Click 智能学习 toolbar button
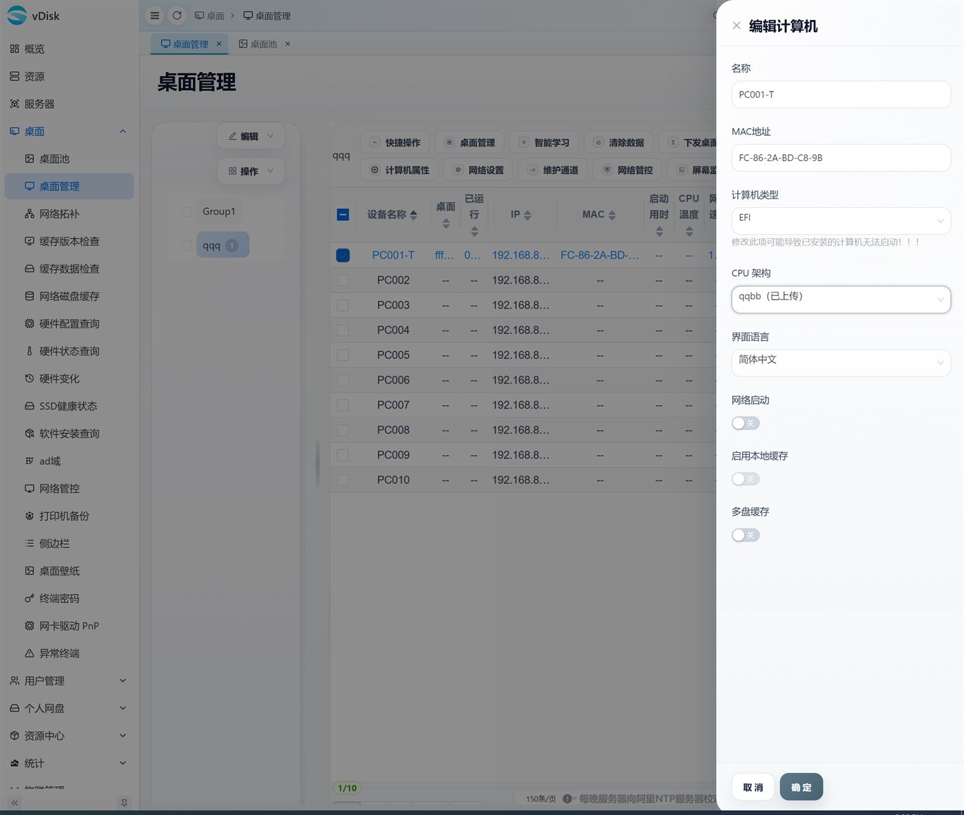Screen dimensions: 964x815 point(544,142)
